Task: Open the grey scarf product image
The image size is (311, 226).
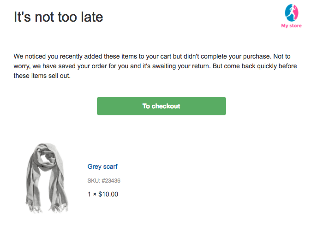Action: tap(47, 178)
